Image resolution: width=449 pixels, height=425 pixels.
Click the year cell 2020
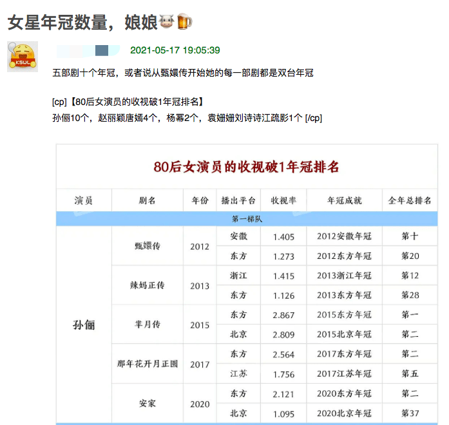pos(200,404)
